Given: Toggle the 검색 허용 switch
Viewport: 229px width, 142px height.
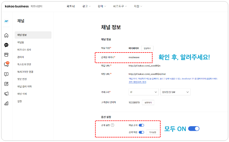Looking at the screenshot, I should [x=141, y=132].
